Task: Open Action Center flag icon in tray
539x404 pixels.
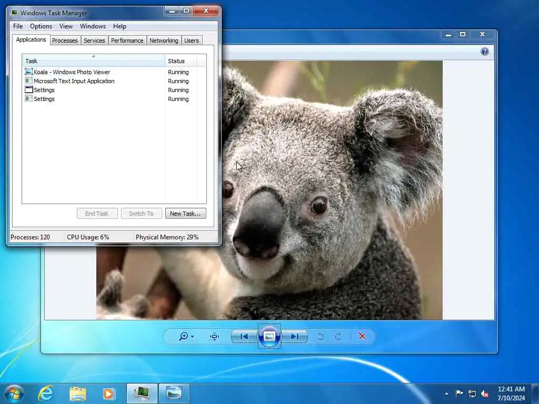Action: click(459, 393)
